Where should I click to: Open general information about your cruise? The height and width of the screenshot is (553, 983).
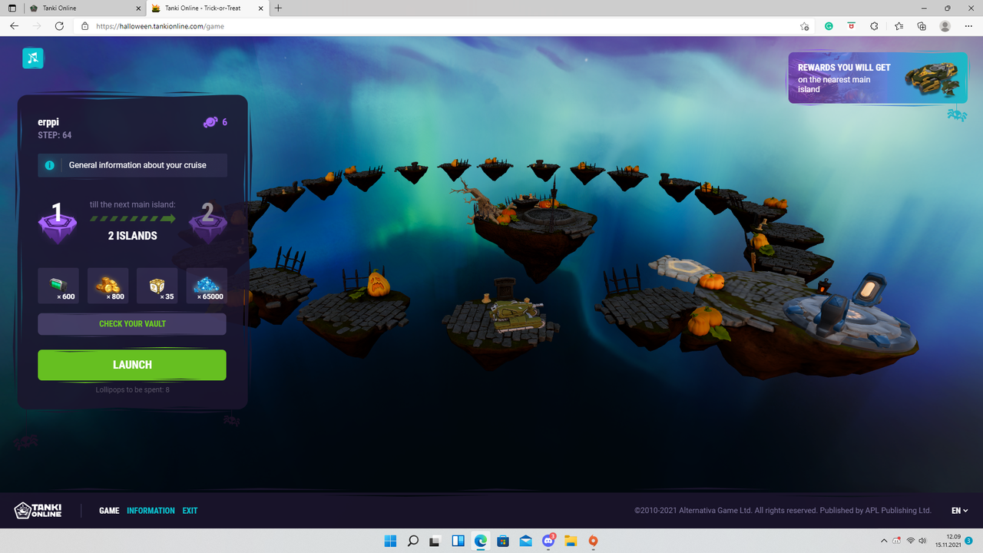click(x=132, y=165)
